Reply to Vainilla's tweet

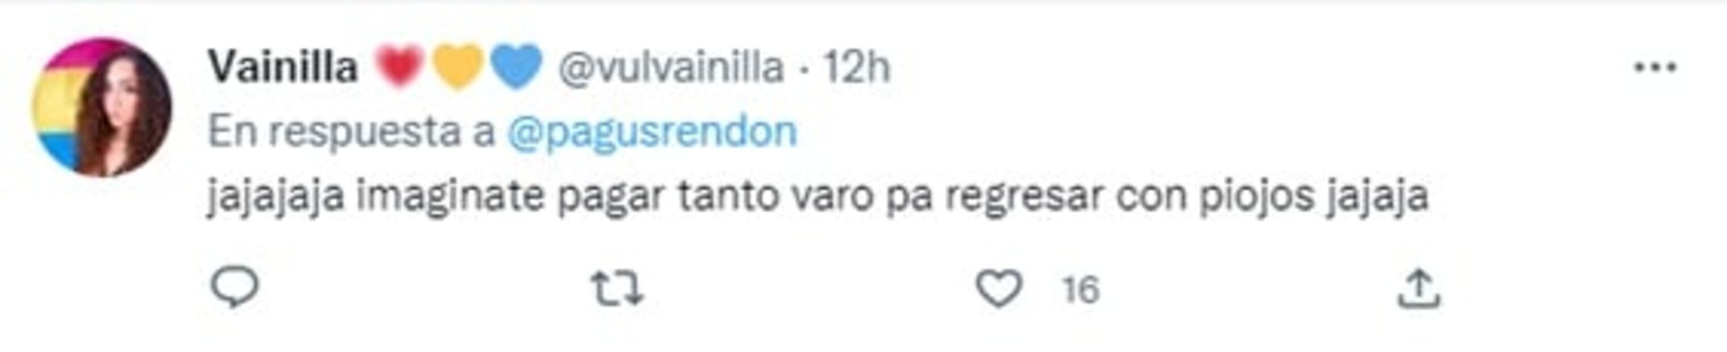[x=235, y=288]
